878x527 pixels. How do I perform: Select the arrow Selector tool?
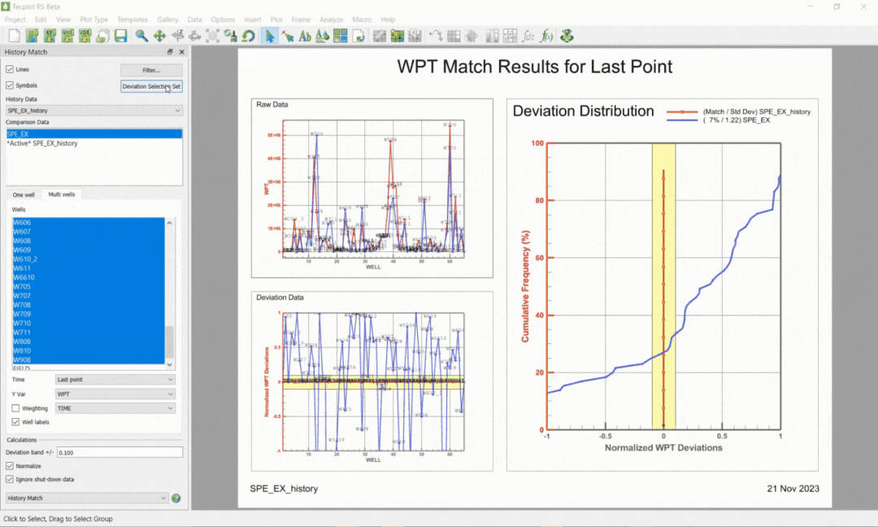[270, 36]
